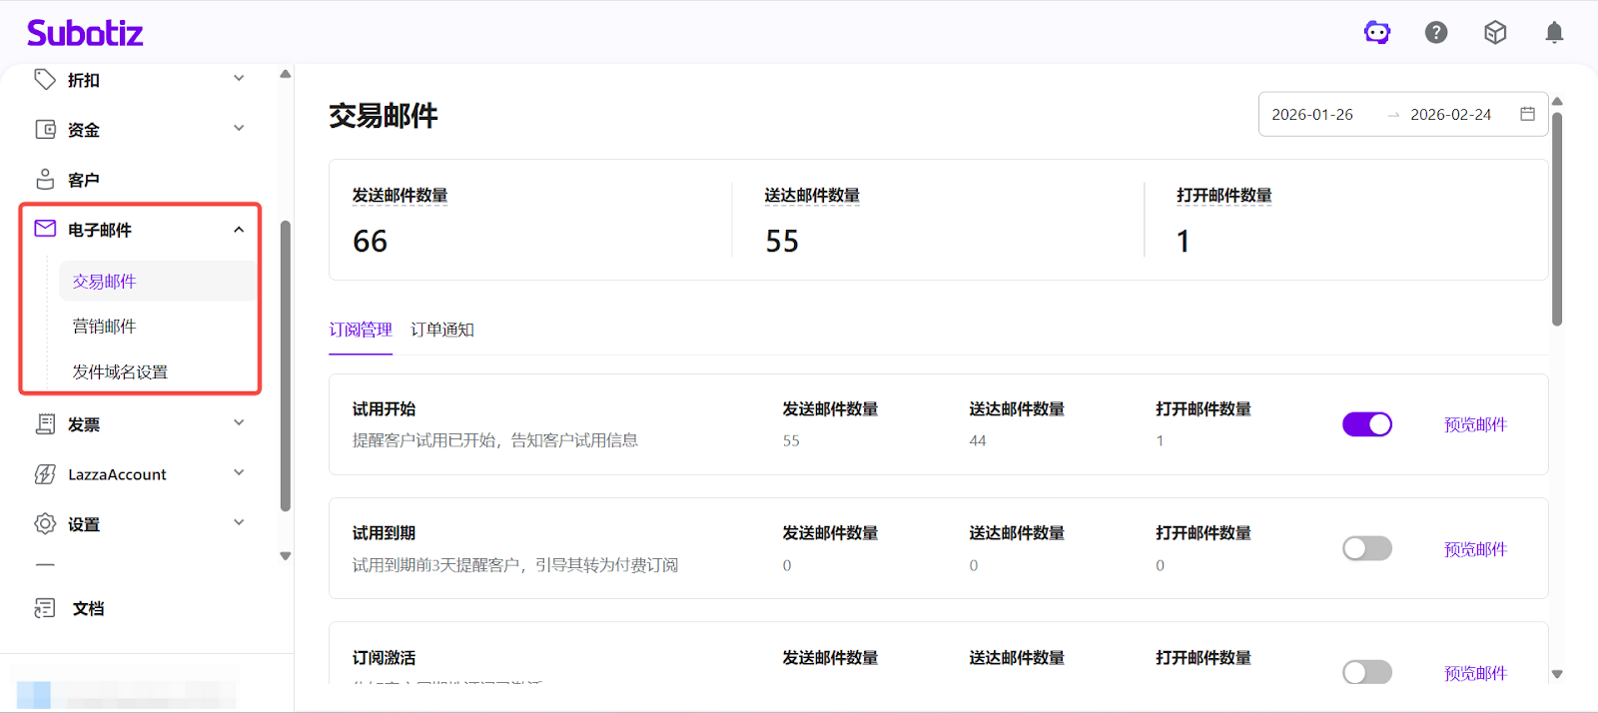Click the start date 2026-01-26 field
Screen dimensions: 1598x713
tap(1312, 115)
